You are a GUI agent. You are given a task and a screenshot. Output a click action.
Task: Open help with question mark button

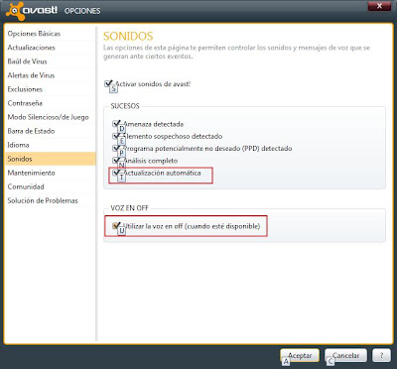coord(381,356)
